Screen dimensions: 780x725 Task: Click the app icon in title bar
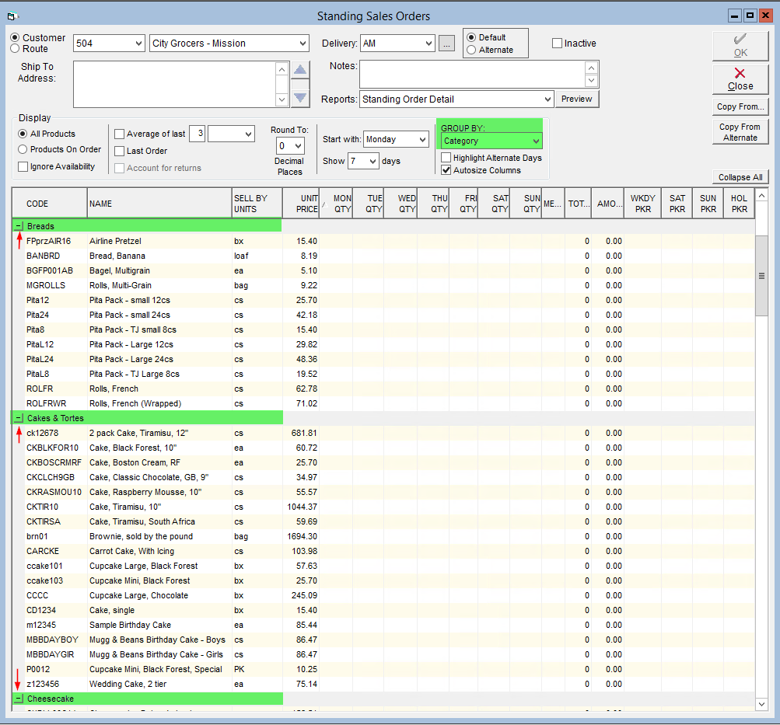[x=12, y=16]
